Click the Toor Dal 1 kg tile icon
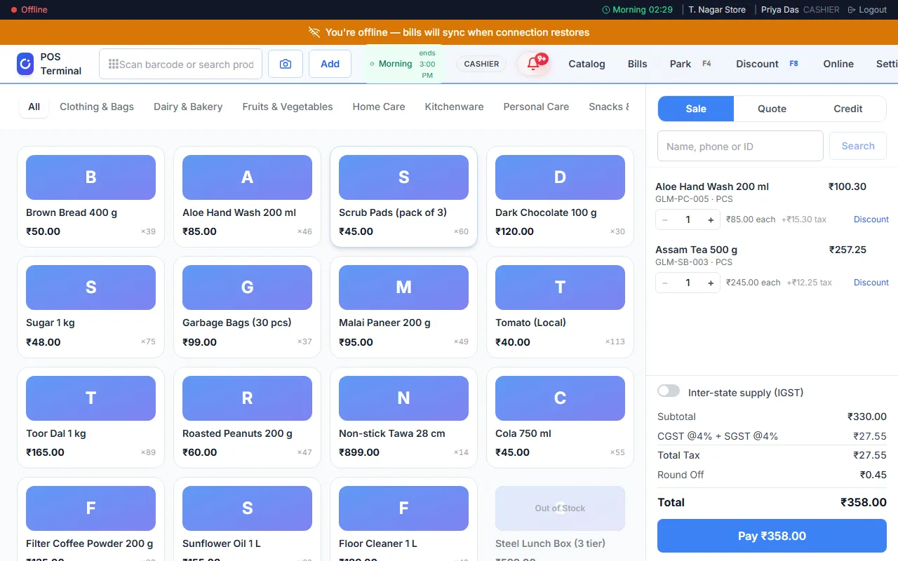This screenshot has width=898, height=561. pyautogui.click(x=91, y=398)
